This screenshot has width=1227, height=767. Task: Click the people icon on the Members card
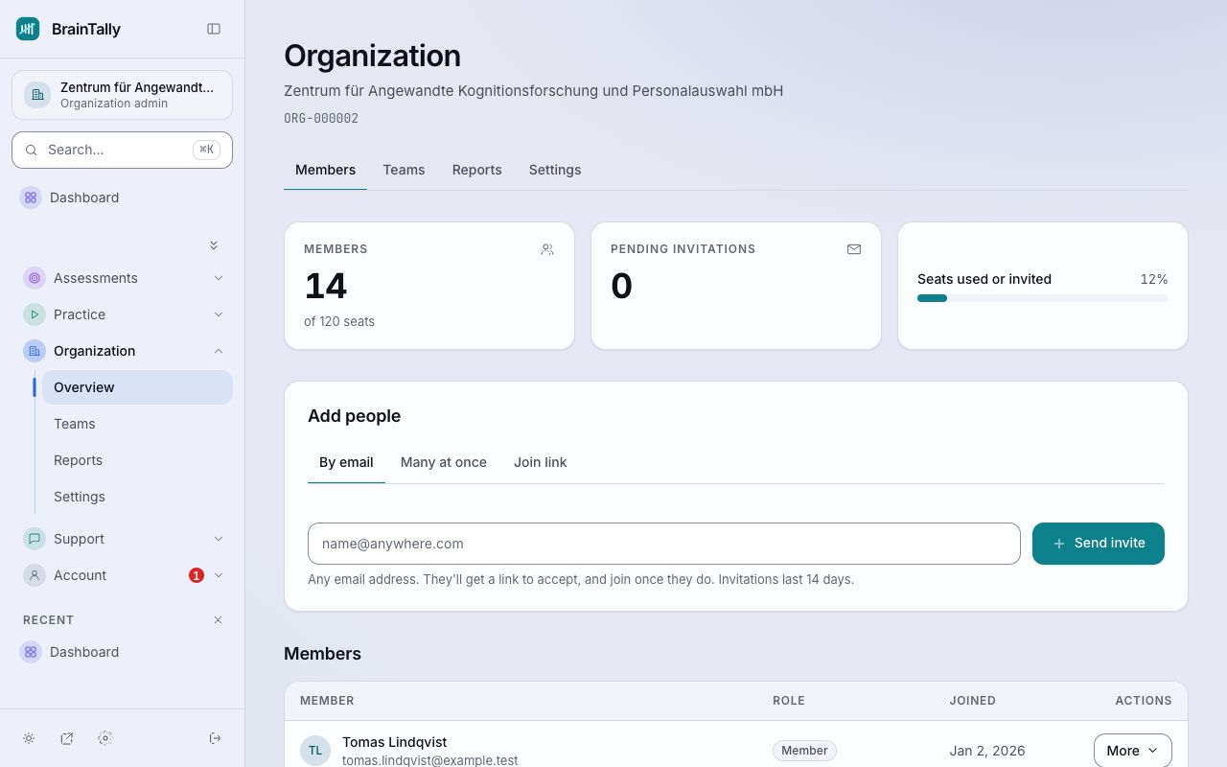[547, 249]
